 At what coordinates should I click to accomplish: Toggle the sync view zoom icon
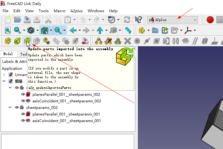pos(58,30)
